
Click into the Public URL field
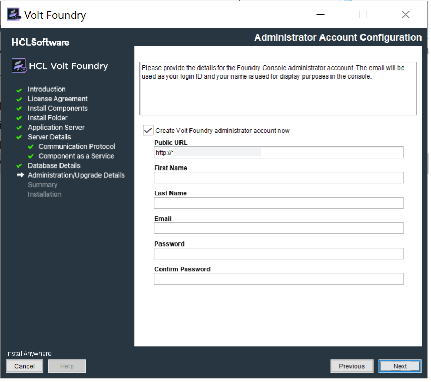[278, 152]
